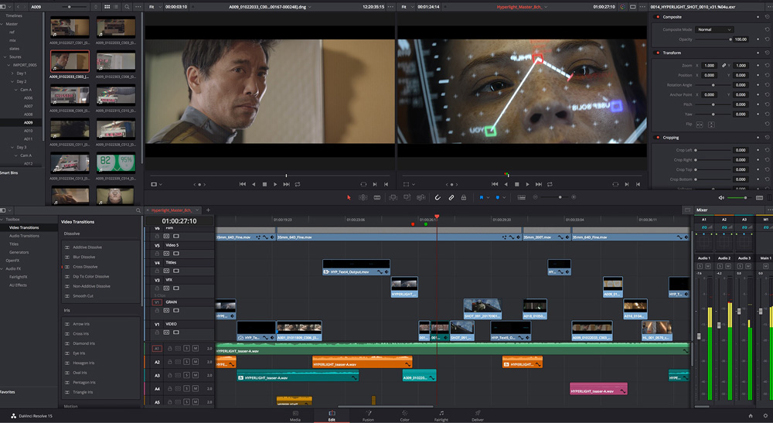Open the Fairlight page
Screen dimensions: 773x423
coord(441,416)
